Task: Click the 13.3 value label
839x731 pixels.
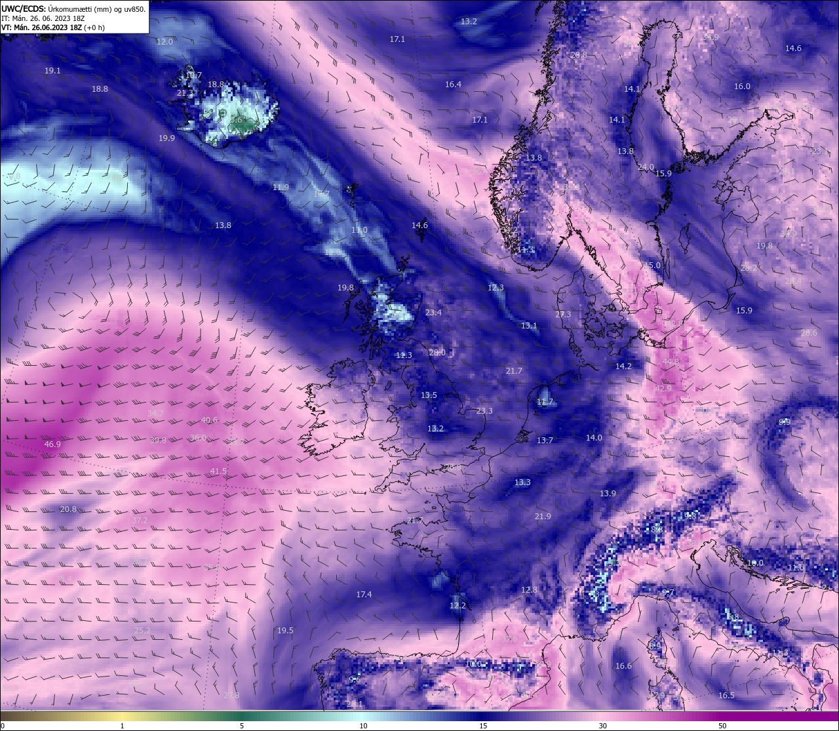Action: (522, 483)
